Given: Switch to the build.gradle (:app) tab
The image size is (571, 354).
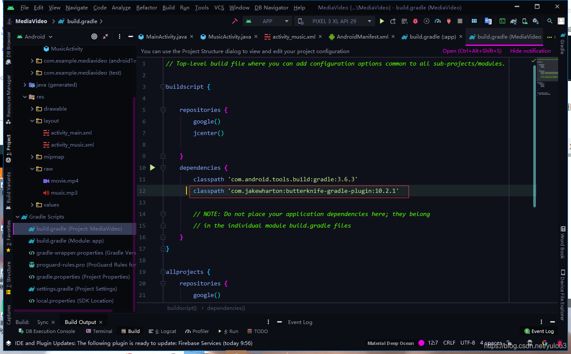Looking at the screenshot, I should tap(433, 37).
